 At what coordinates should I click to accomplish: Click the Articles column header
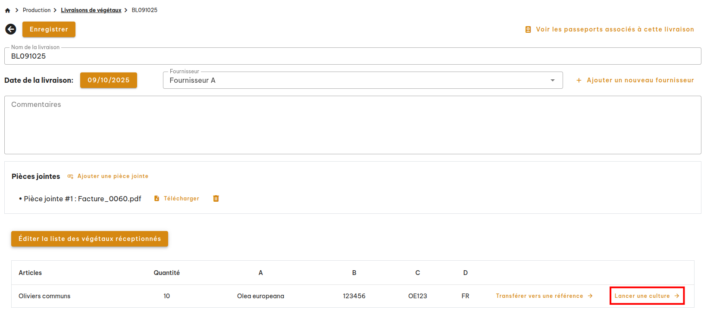click(x=30, y=273)
